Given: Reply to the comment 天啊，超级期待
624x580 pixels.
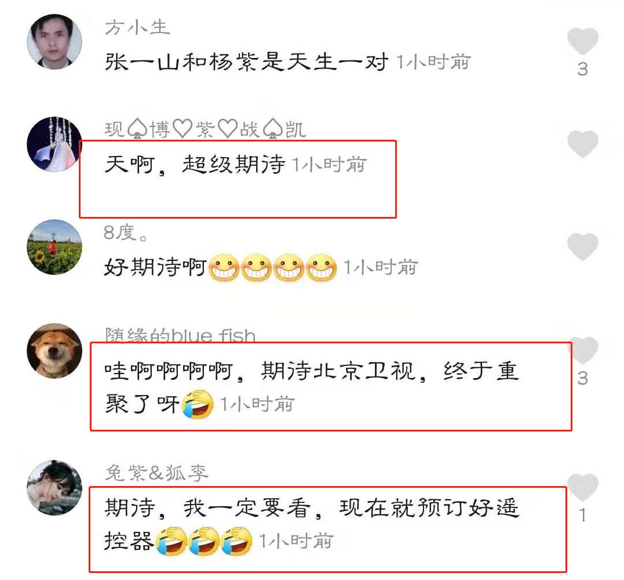Looking at the screenshot, I should coord(195,164).
